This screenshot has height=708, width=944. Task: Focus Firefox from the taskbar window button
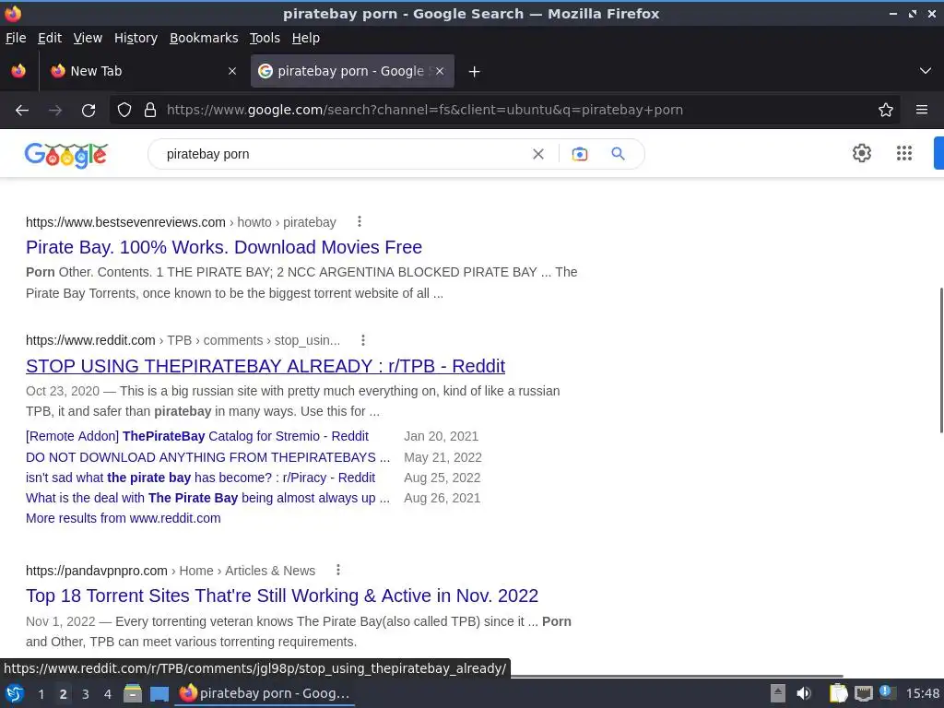[x=265, y=693]
